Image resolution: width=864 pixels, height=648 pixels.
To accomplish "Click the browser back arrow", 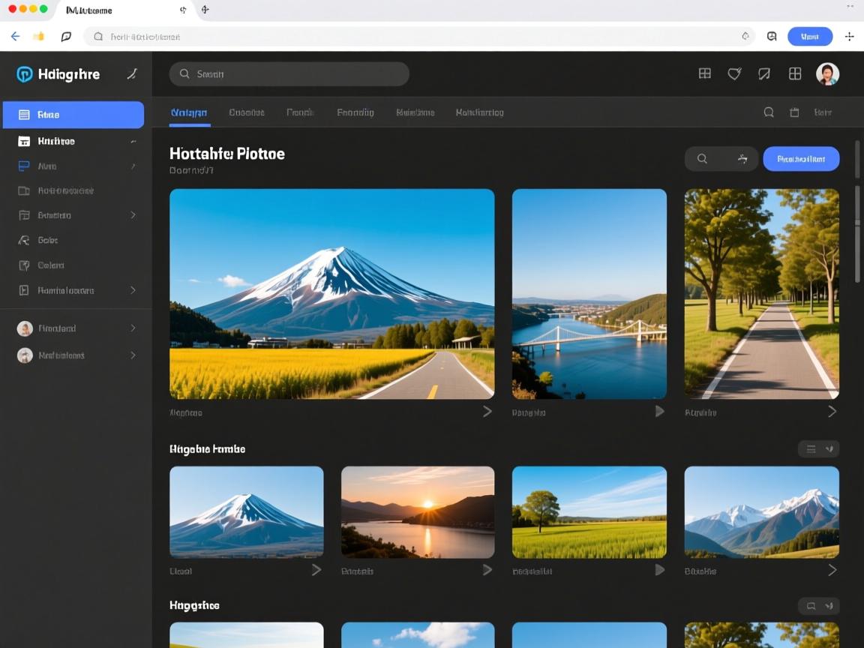I will pos(15,36).
